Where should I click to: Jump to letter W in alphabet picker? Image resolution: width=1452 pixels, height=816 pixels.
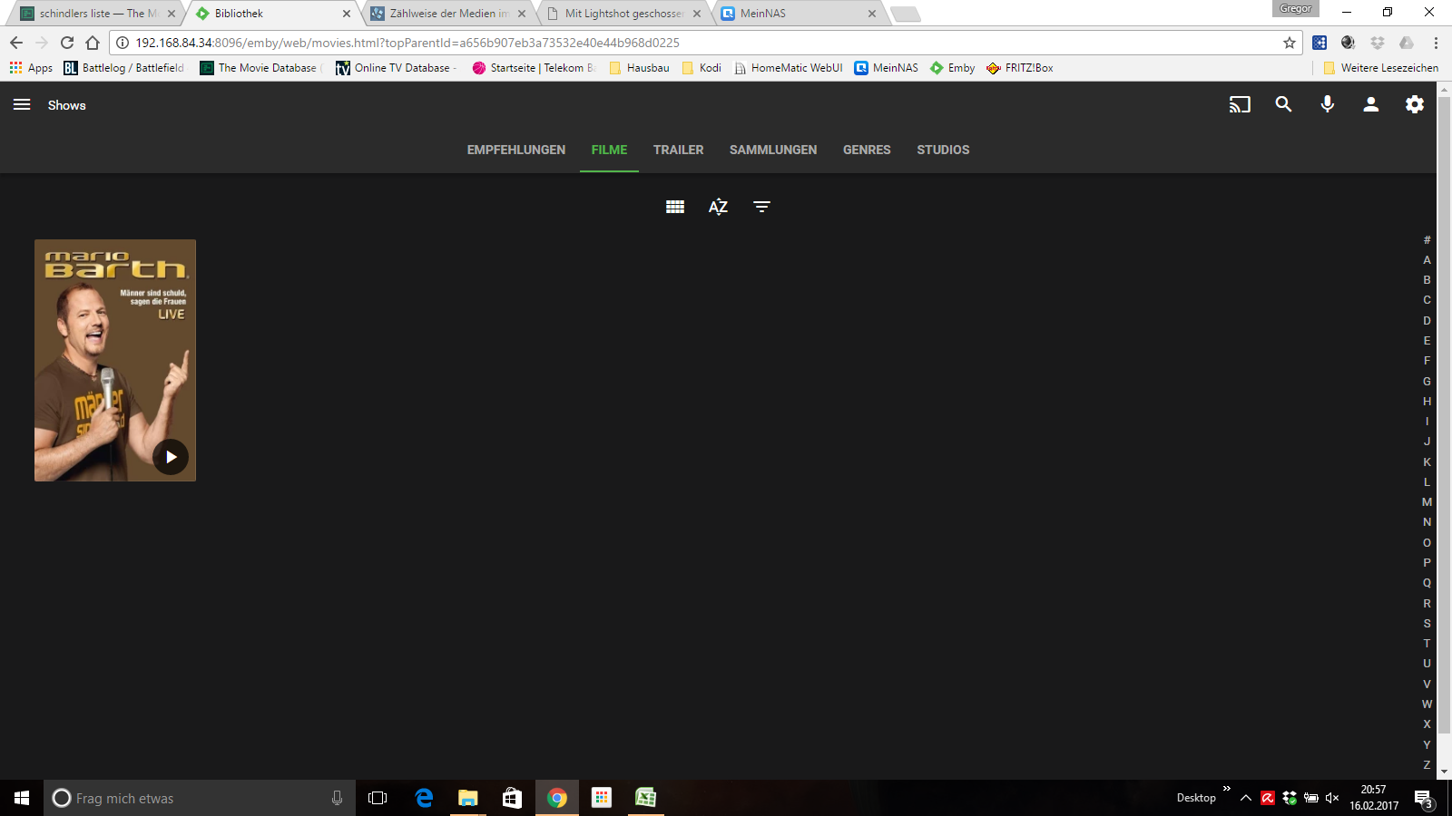1427,704
